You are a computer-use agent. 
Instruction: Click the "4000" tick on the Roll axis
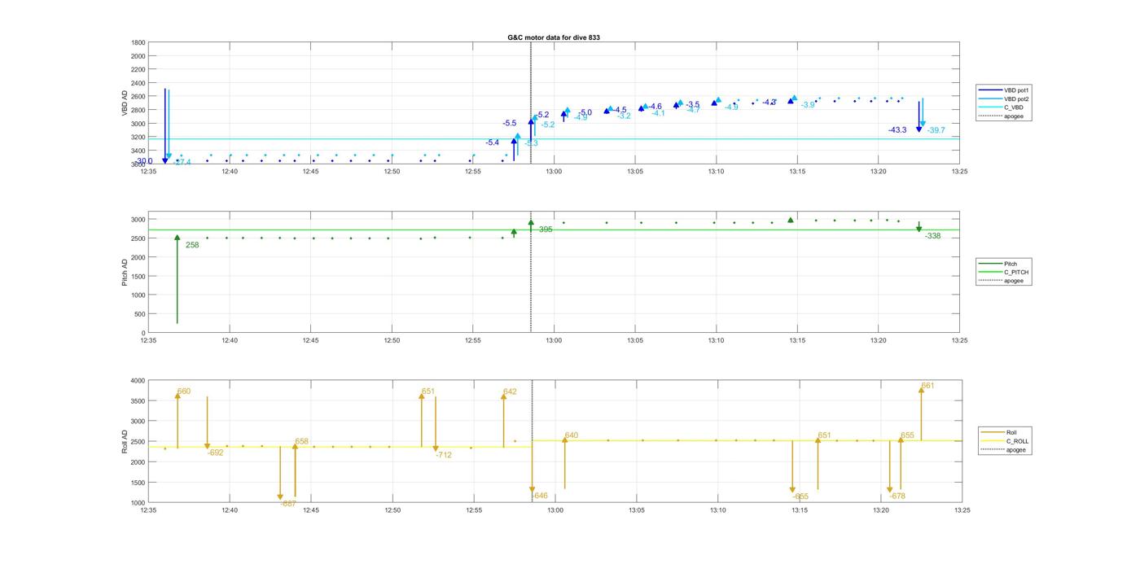tap(138, 381)
